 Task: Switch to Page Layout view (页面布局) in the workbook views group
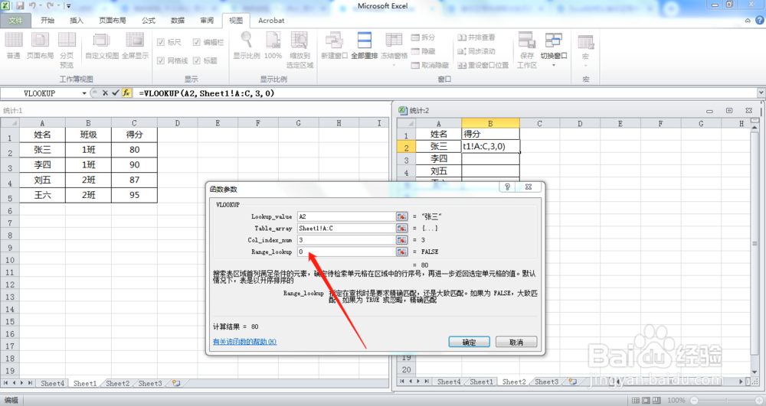40,45
